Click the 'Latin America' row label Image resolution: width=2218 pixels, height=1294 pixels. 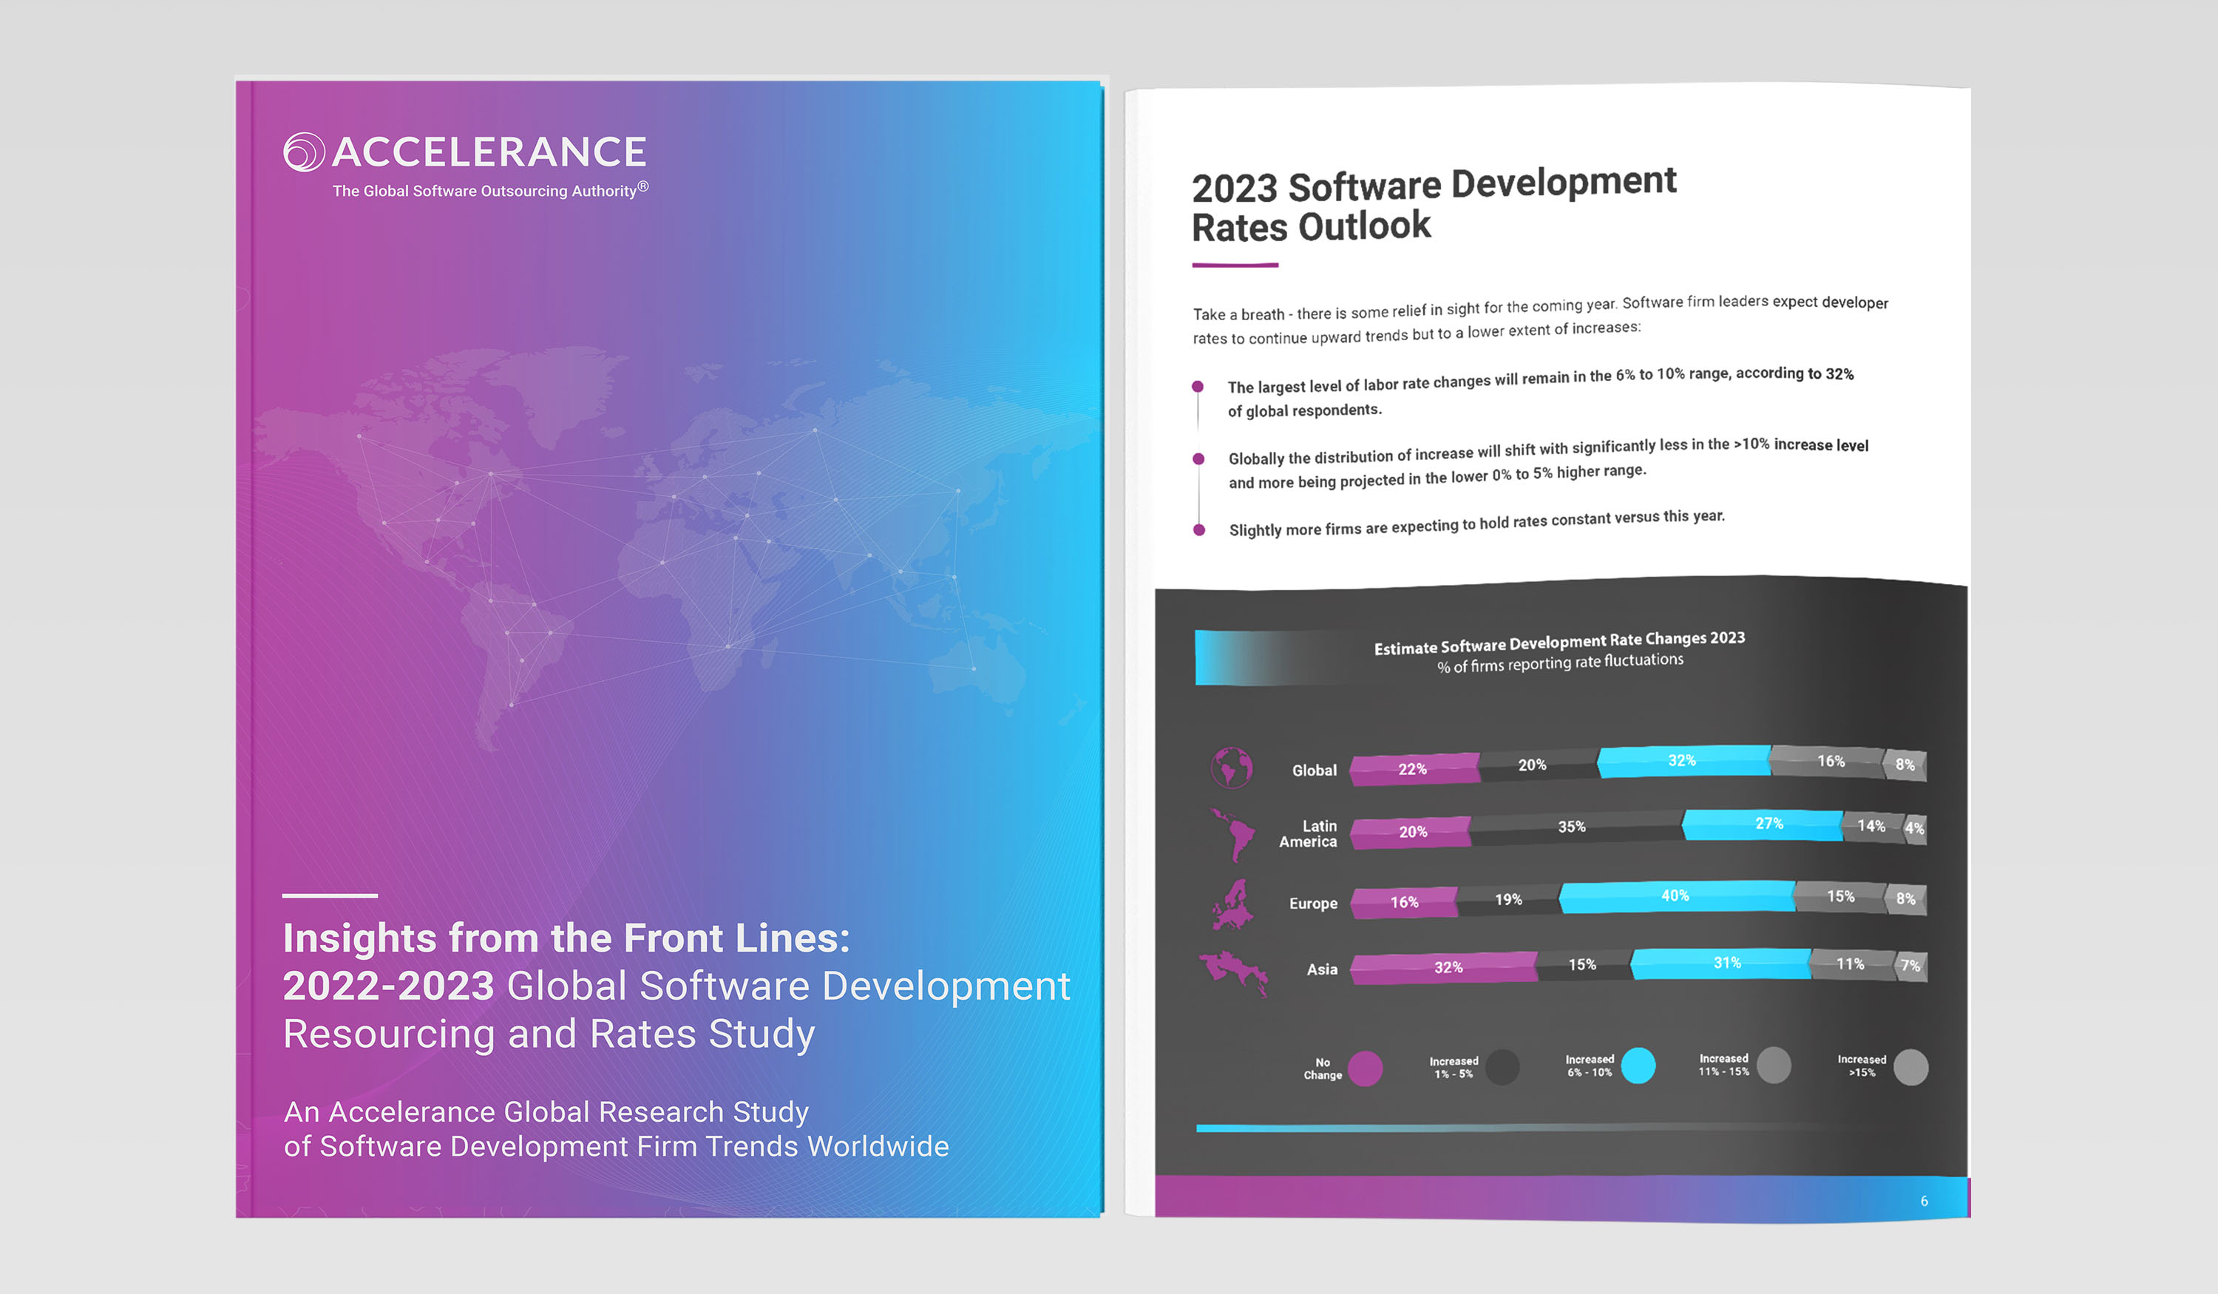pos(1308,833)
